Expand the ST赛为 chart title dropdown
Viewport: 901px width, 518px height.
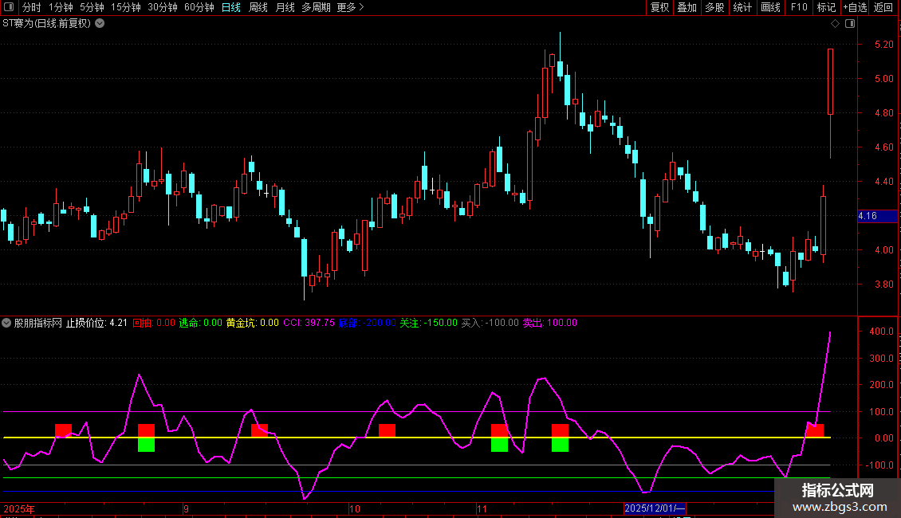click(x=100, y=23)
